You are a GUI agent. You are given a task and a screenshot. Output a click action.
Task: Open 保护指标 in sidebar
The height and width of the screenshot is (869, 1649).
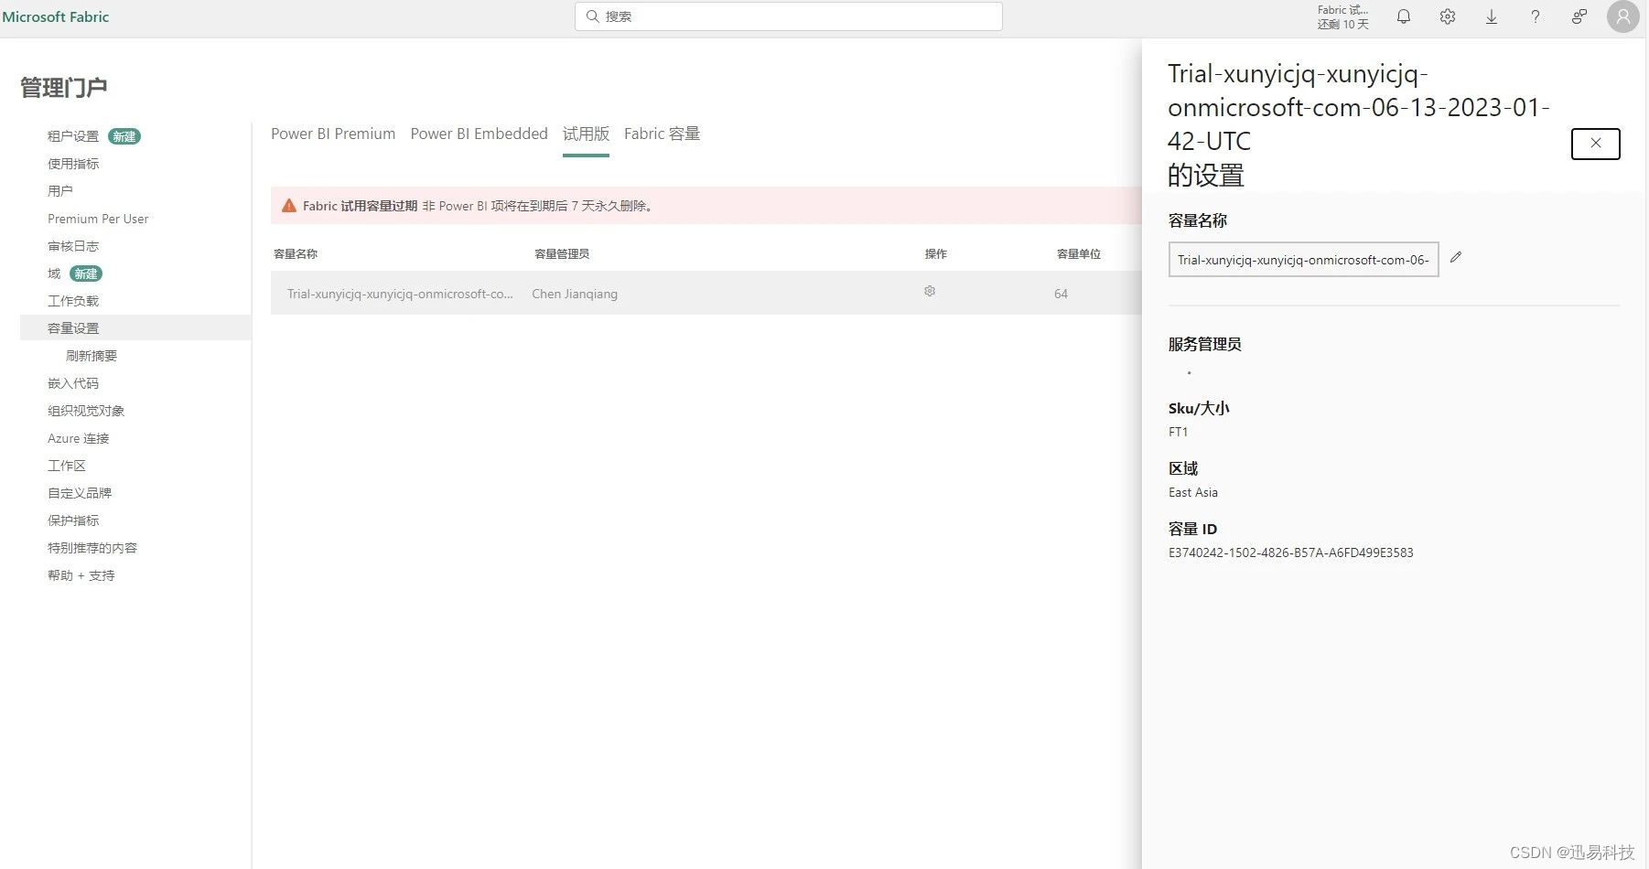(x=73, y=520)
